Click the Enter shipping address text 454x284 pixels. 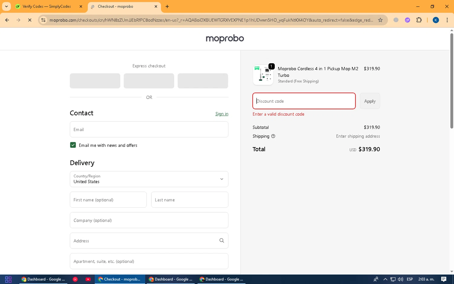coord(358,136)
